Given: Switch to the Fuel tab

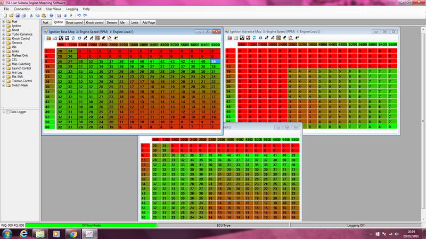Looking at the screenshot, I should 45,22.
